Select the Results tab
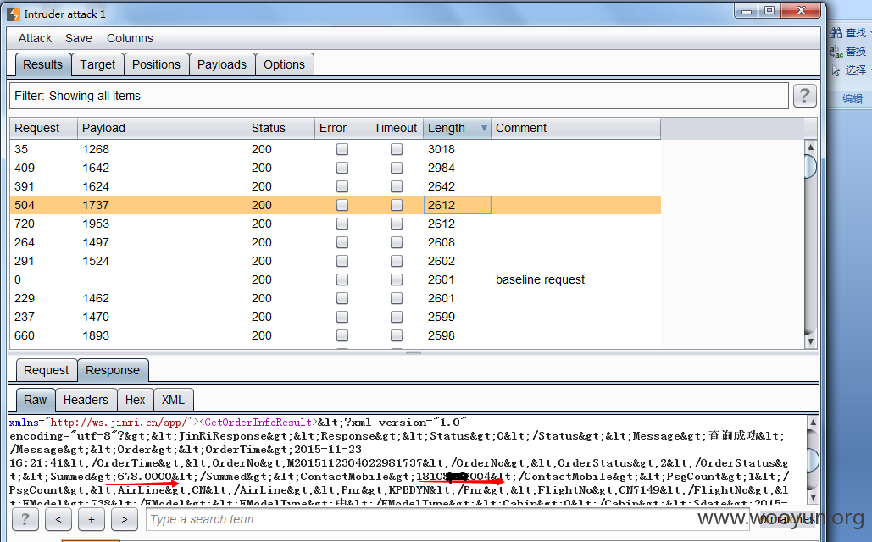The height and width of the screenshot is (542, 872). [43, 64]
